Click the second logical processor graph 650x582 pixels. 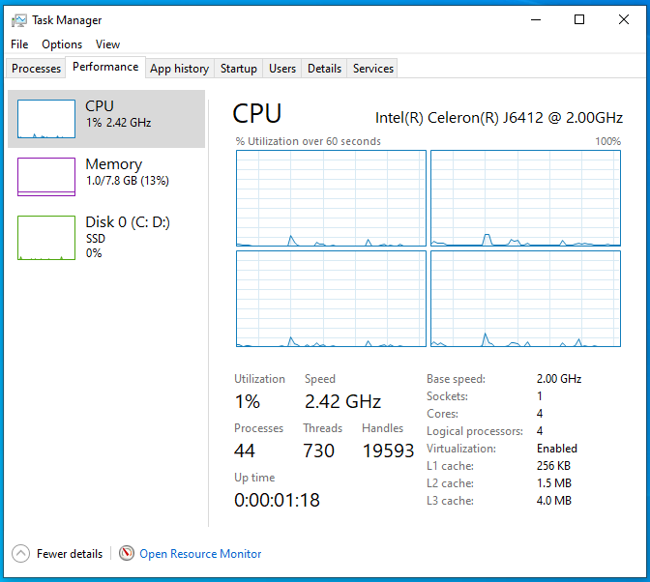coord(525,198)
